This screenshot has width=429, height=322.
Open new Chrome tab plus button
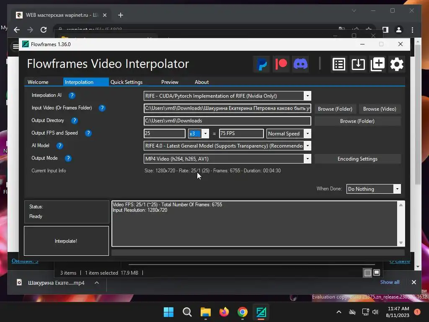[120, 15]
